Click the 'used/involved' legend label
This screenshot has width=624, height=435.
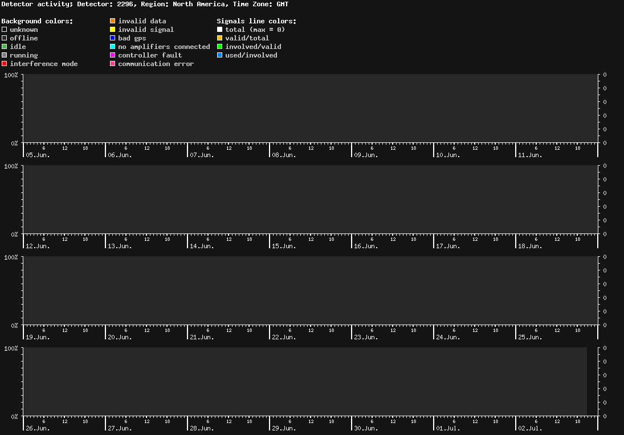251,55
